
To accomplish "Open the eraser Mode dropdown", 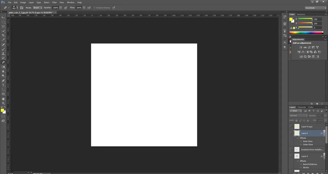I will pyautogui.click(x=38, y=8).
